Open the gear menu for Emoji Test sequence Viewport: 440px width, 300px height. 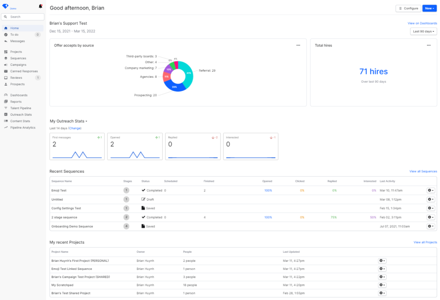(430, 190)
